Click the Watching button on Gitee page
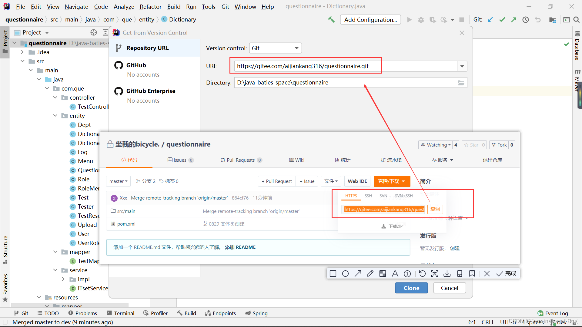 click(436, 145)
